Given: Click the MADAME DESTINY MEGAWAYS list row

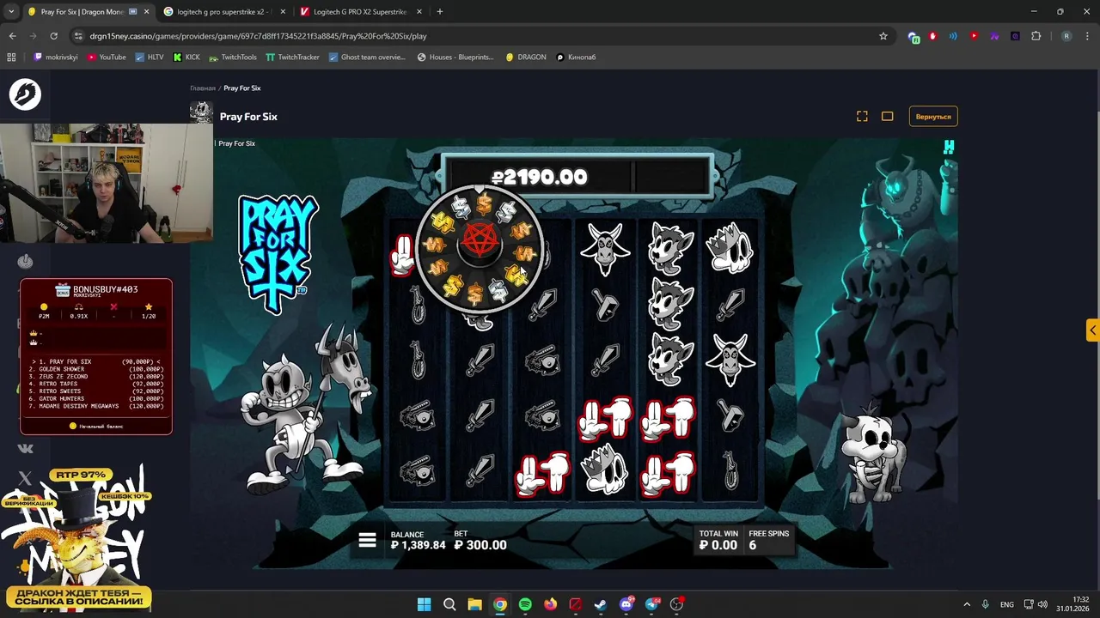Looking at the screenshot, I should pos(96,405).
